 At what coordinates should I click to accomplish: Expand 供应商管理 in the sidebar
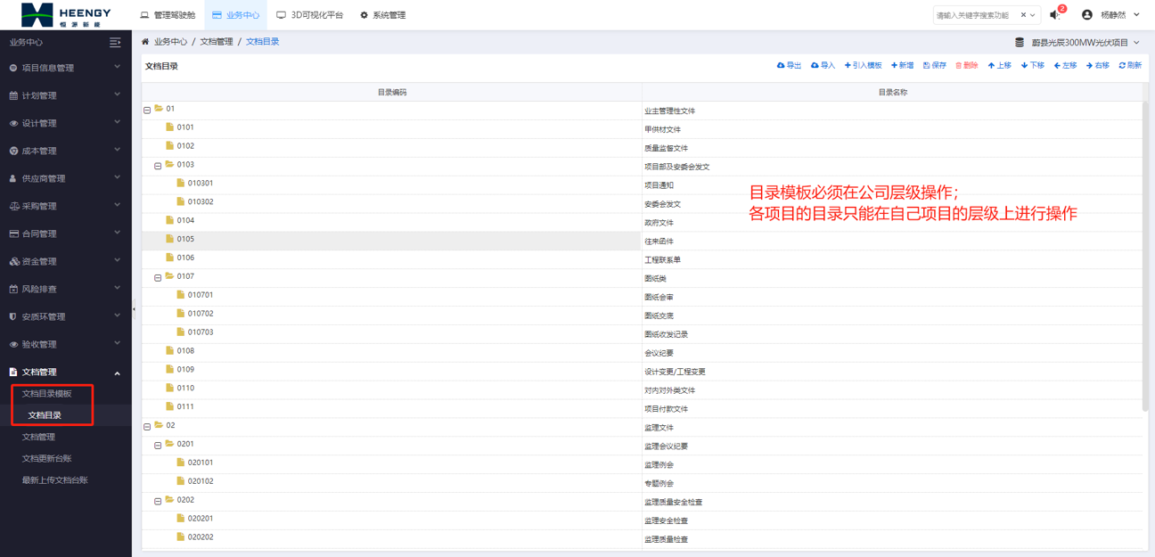(x=66, y=178)
